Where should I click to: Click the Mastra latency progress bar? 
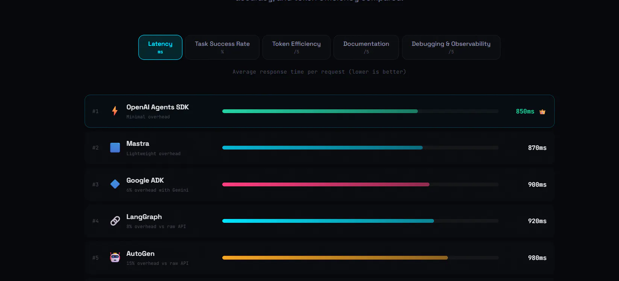[x=360, y=148]
